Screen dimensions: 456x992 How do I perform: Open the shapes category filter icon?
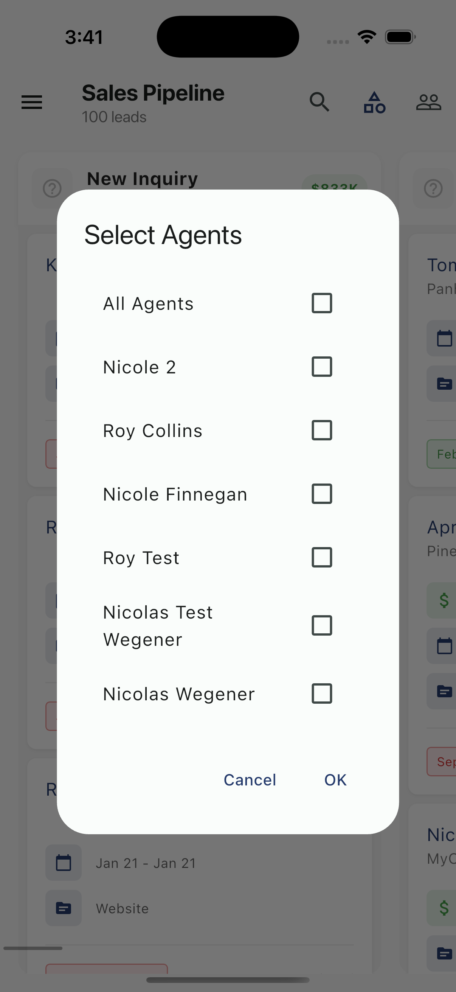click(x=374, y=103)
